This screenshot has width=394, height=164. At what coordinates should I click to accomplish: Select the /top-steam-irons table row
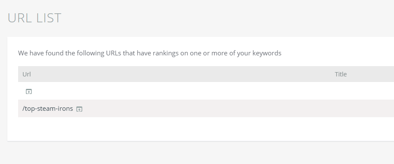[206, 109]
